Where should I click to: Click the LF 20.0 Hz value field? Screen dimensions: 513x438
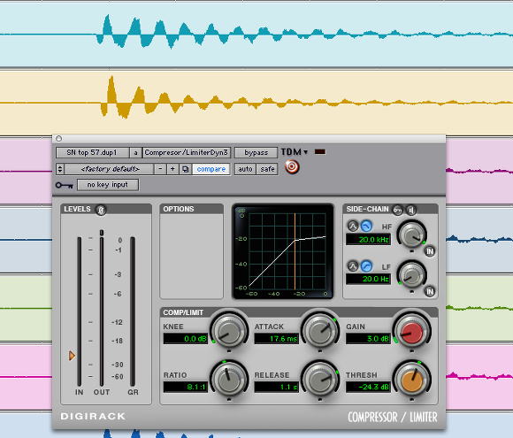click(x=368, y=279)
